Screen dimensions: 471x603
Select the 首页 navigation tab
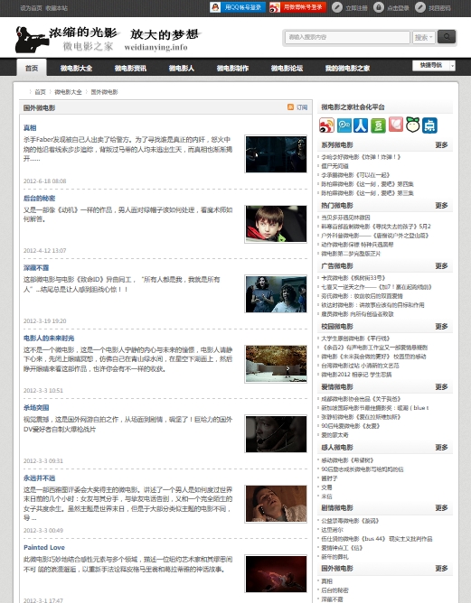pyautogui.click(x=32, y=68)
